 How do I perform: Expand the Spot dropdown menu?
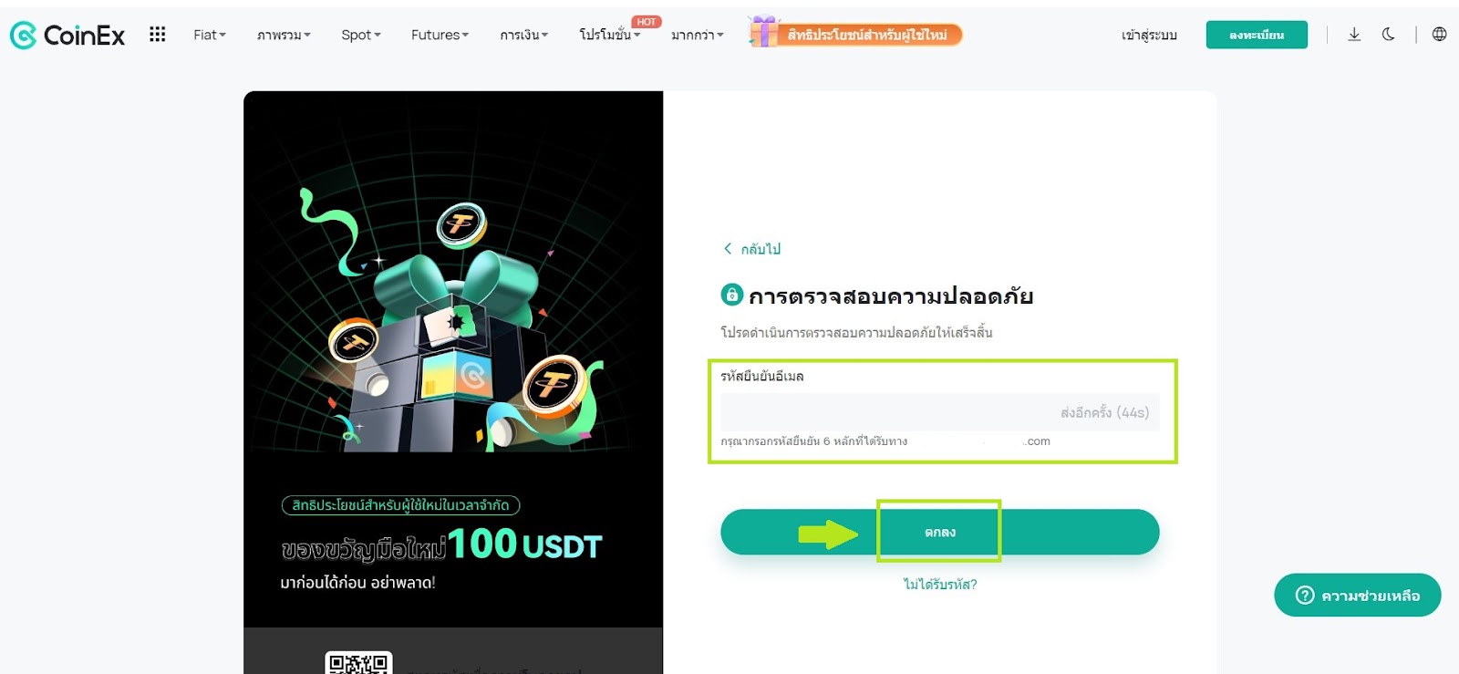pyautogui.click(x=361, y=35)
